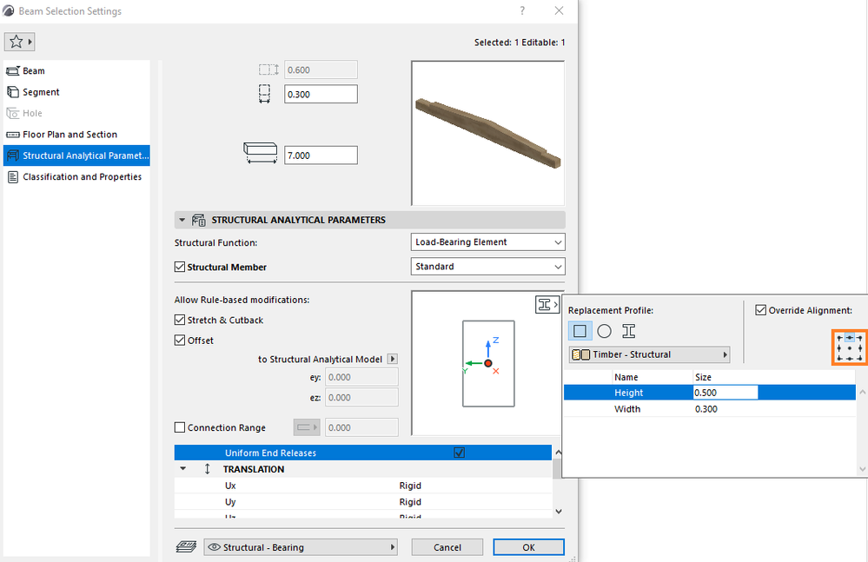Close the Beam Selection Settings dialog
The height and width of the screenshot is (562, 868).
click(559, 10)
